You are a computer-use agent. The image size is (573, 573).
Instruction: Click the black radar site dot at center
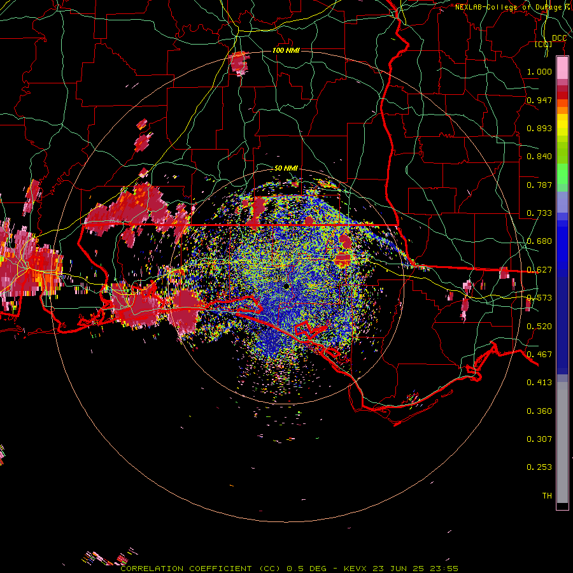[286, 286]
